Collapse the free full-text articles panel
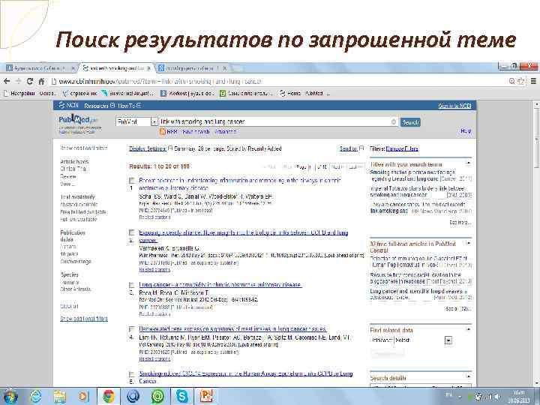This screenshot has width=540, height=405. coord(468,244)
